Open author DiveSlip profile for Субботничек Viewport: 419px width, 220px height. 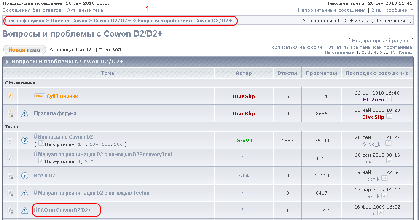click(x=244, y=96)
